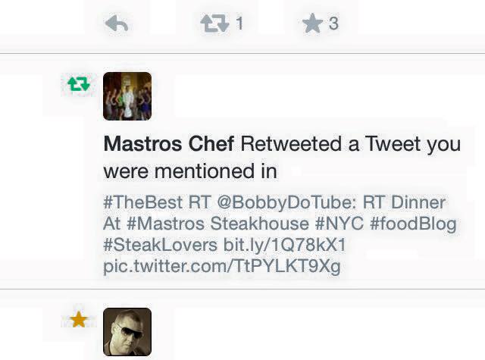Tap the green retweet notification icon
This screenshot has height=360, width=485.
tap(79, 84)
